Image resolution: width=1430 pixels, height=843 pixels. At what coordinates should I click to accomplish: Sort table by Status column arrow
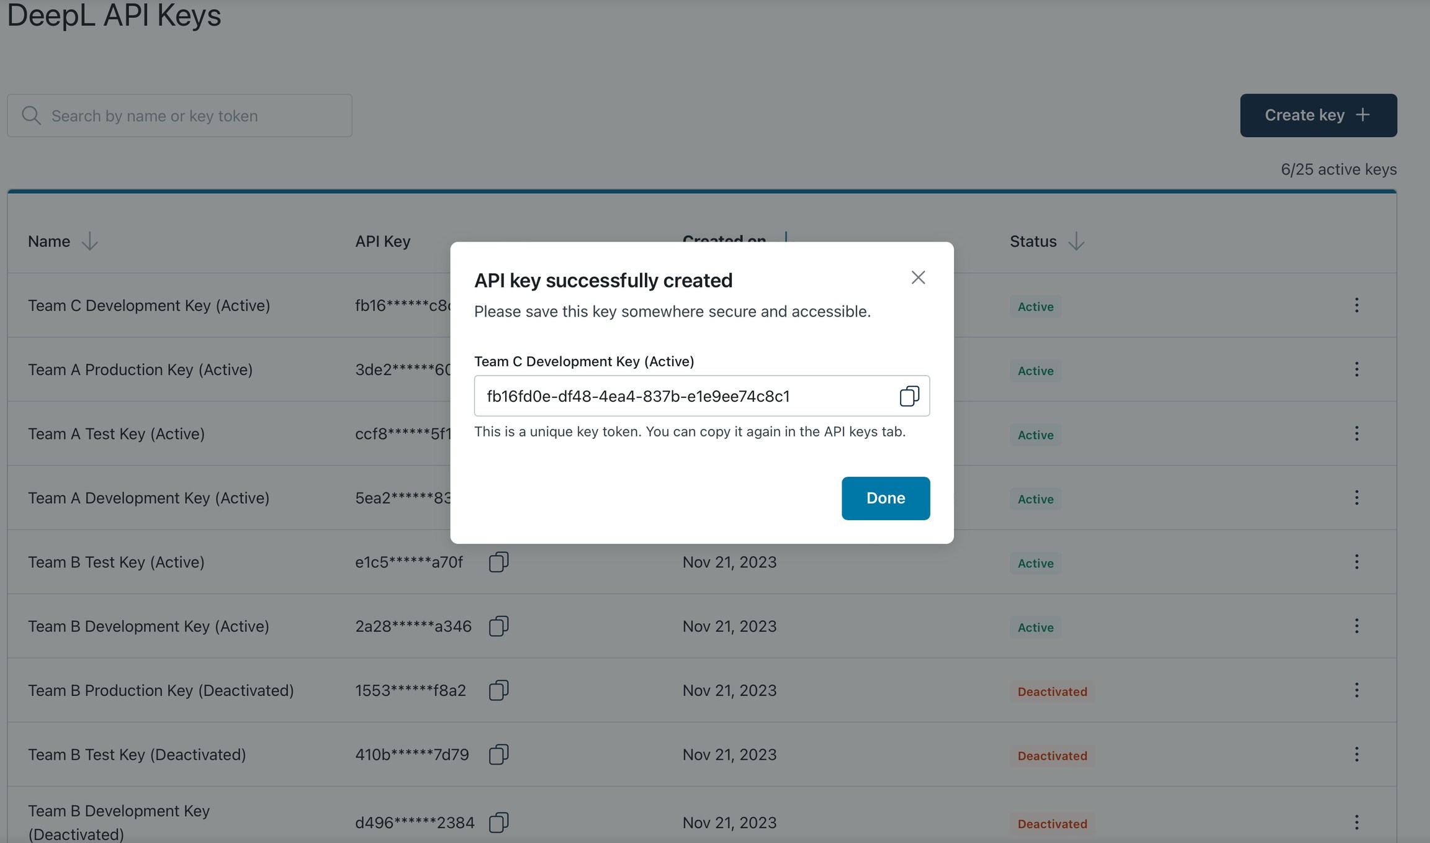(1076, 241)
